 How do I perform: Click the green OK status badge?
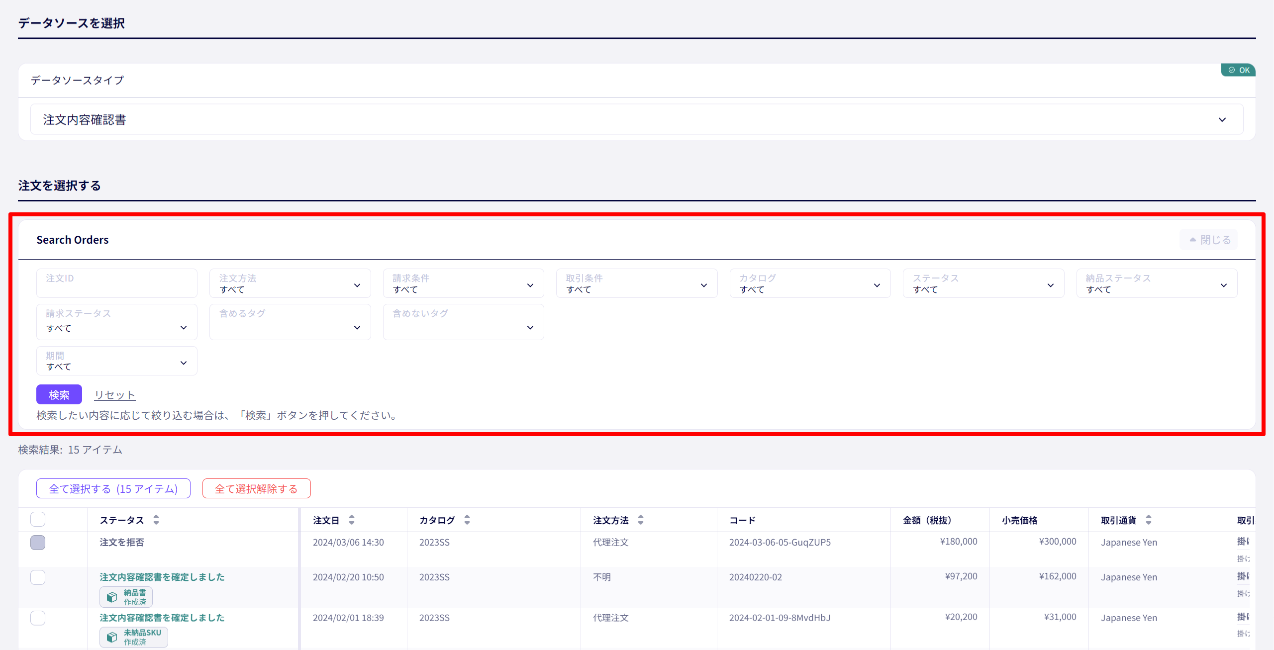[x=1238, y=70]
